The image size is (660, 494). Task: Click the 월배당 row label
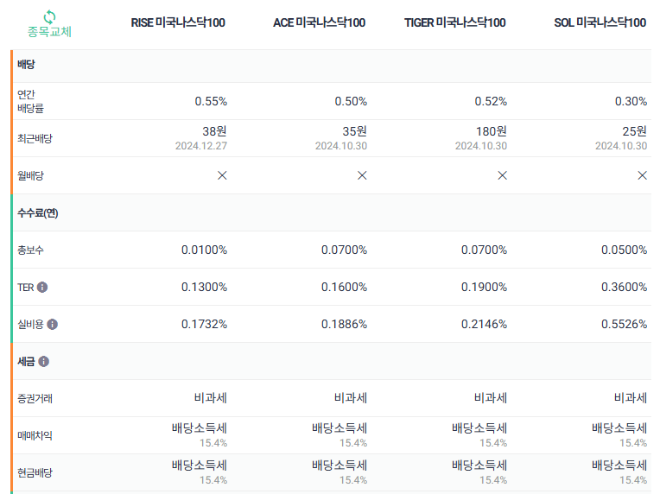point(30,175)
